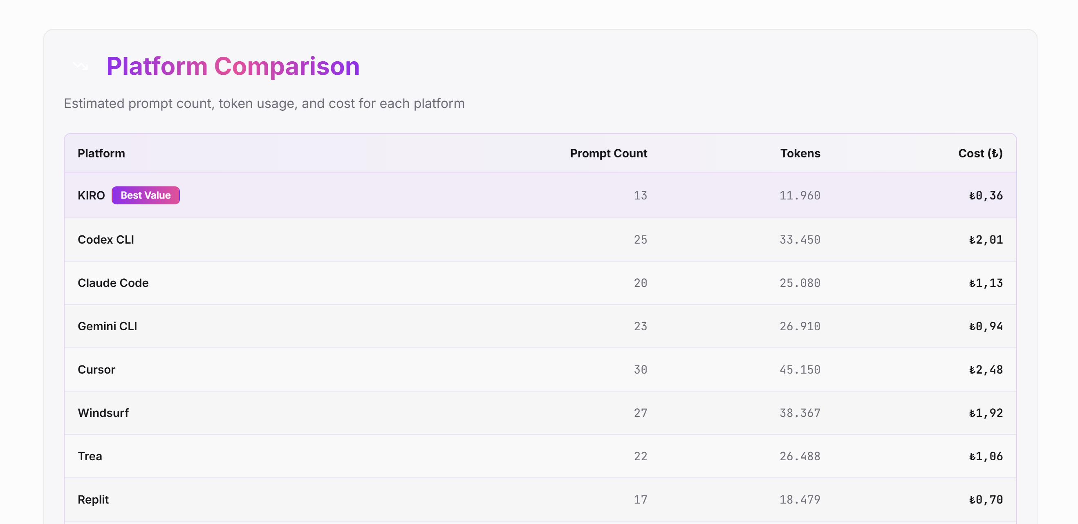Select the Codex CLI row name
The height and width of the screenshot is (524, 1078).
pyautogui.click(x=106, y=240)
